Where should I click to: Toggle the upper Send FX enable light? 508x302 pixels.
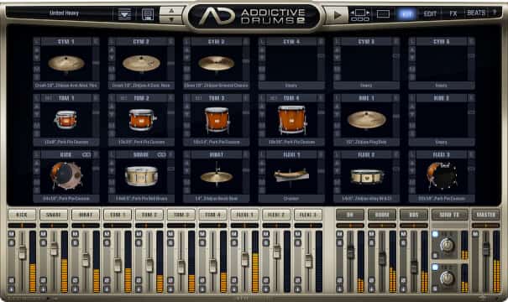(435, 234)
